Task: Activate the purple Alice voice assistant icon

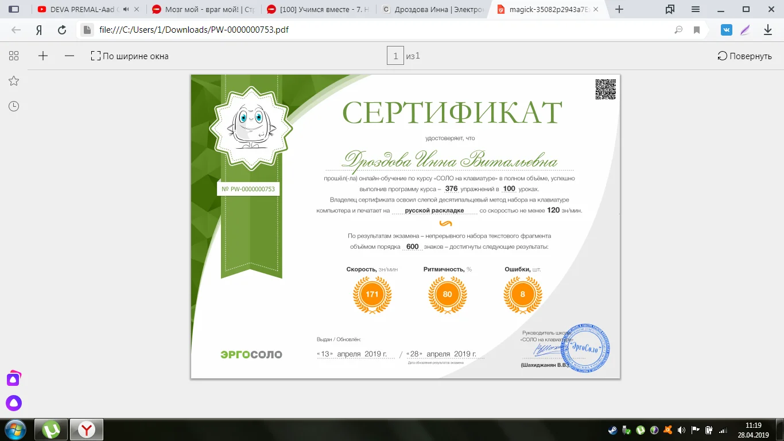Action: [14, 403]
